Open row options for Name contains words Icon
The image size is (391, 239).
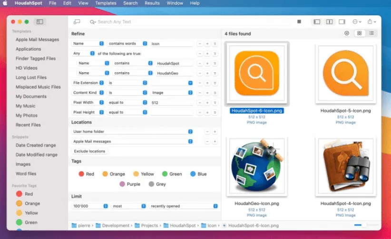pyautogui.click(x=215, y=44)
